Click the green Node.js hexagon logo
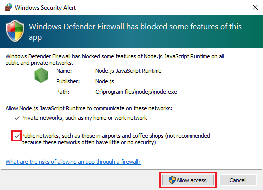 41,75
